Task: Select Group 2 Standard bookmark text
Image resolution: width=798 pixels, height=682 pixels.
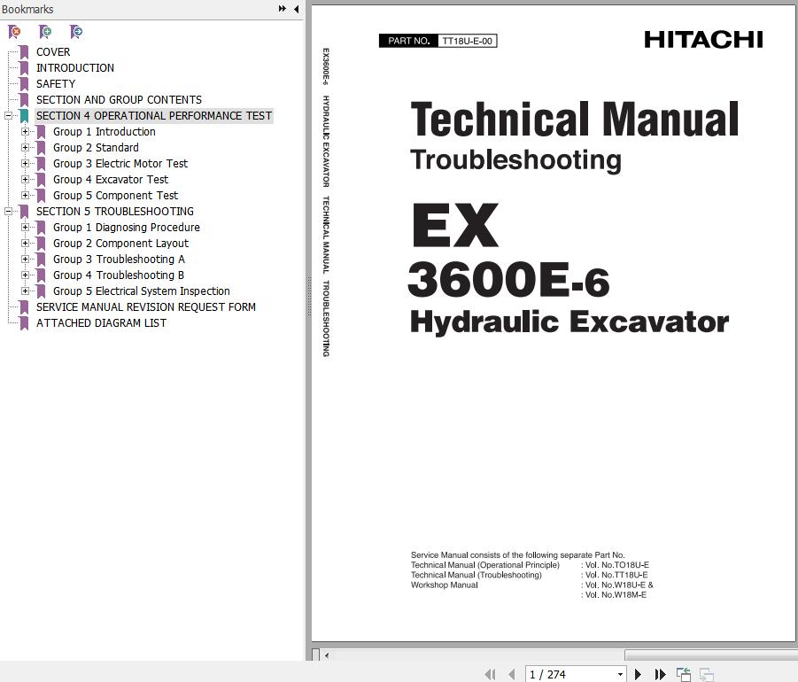Action: point(96,148)
